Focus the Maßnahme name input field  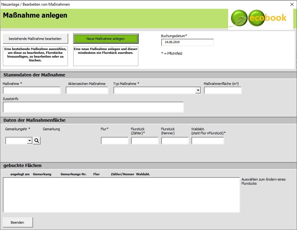tap(32, 91)
